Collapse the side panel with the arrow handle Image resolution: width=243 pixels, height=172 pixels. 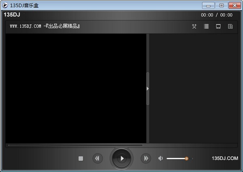click(x=148, y=89)
